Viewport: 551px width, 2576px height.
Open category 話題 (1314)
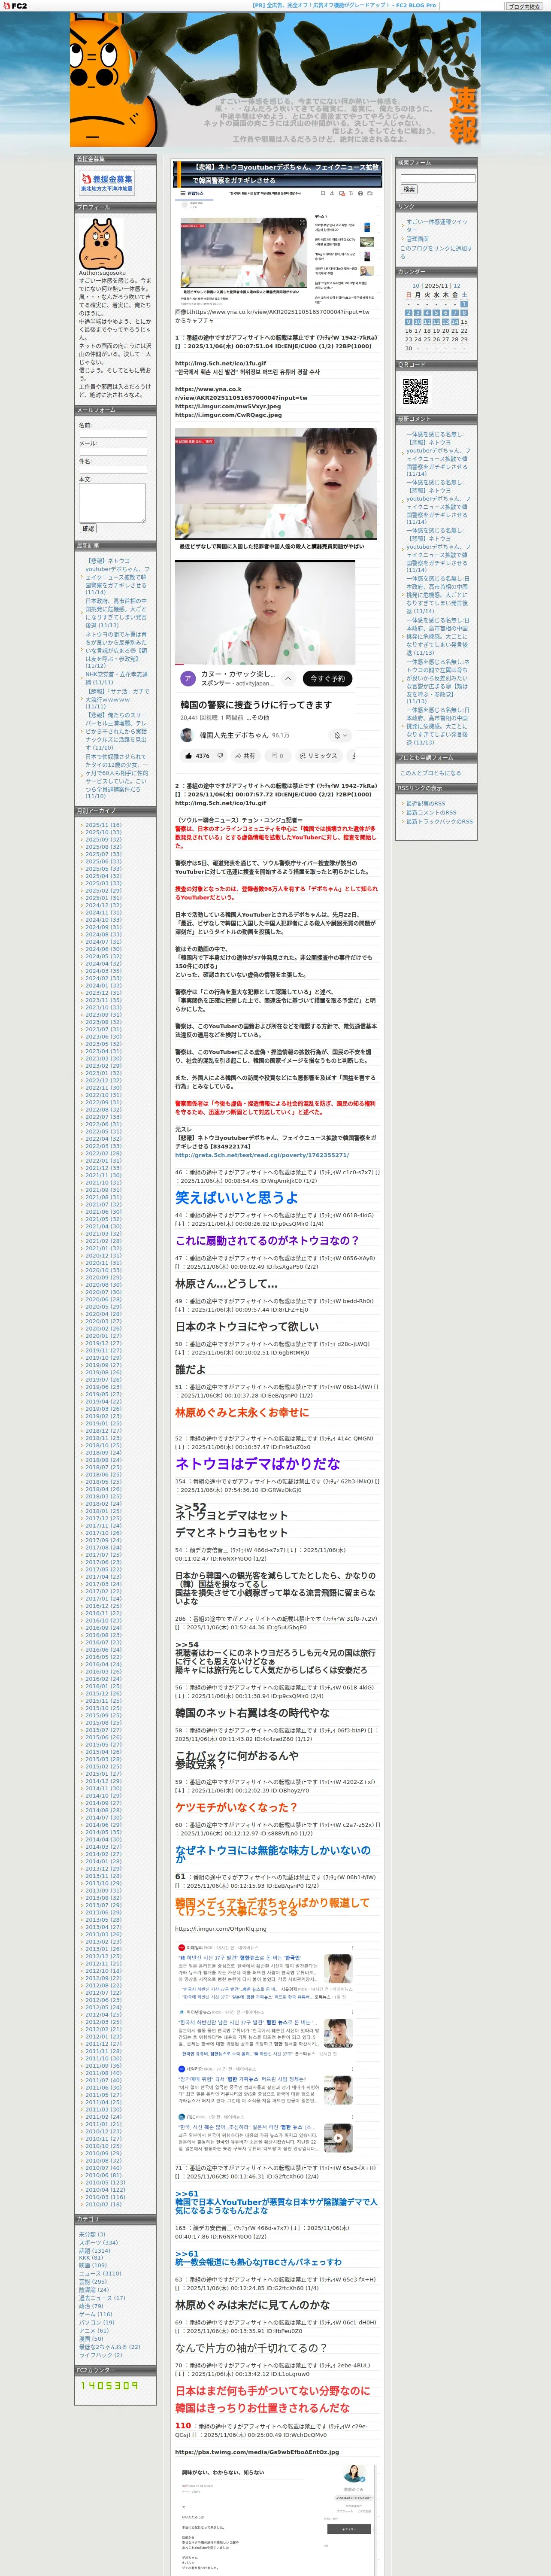(95, 2250)
